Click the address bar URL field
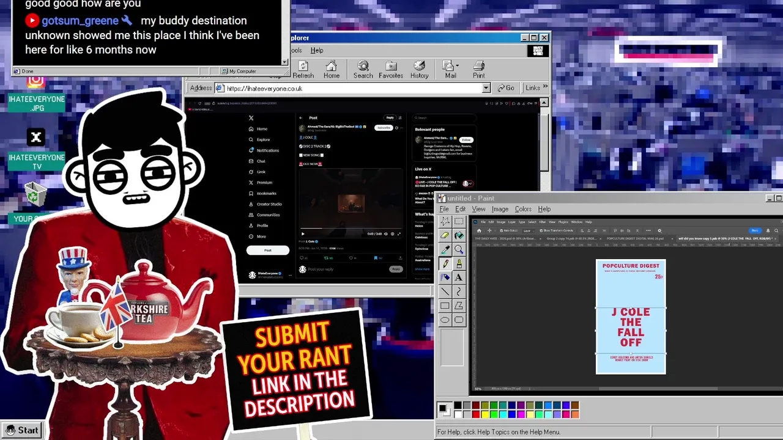Screen dimensions: 783x440 point(352,89)
